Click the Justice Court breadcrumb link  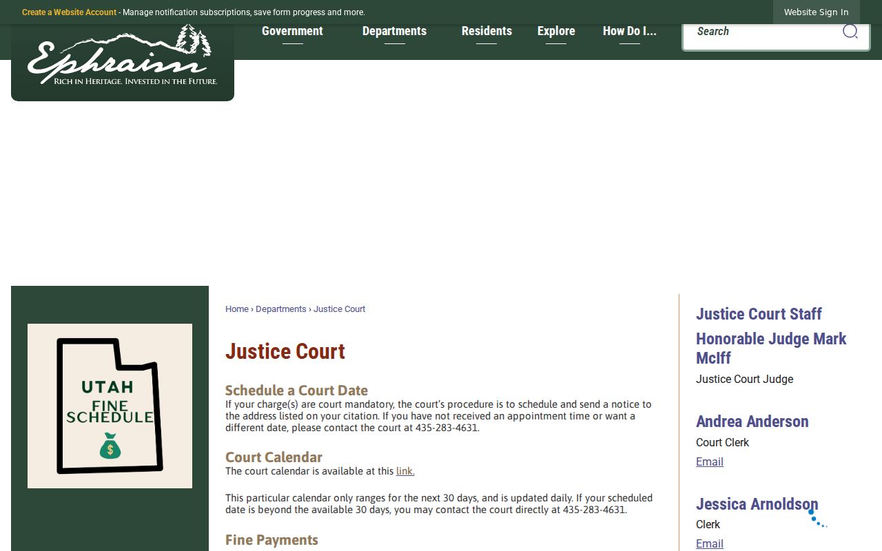(x=340, y=309)
